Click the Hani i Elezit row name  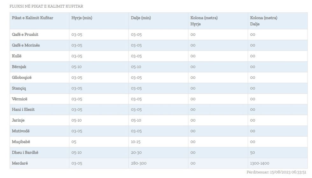(23, 110)
